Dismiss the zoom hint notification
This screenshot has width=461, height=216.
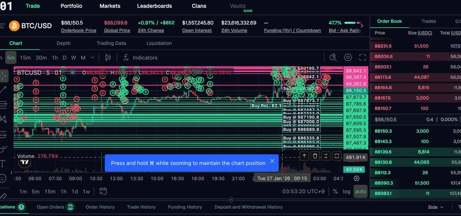coord(272,161)
